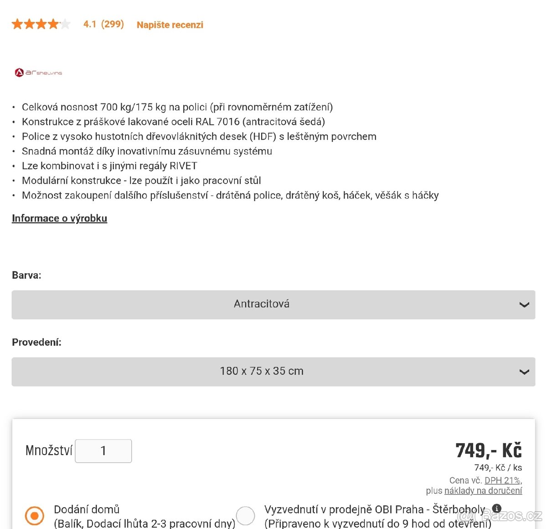Open the Antracitová color dropdown
The height and width of the screenshot is (529, 547).
pos(273,305)
